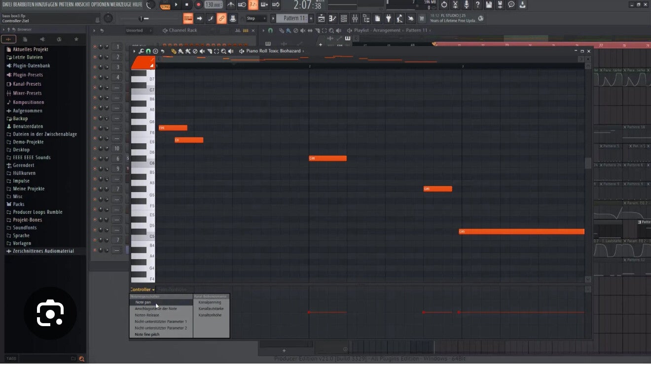Open the Step snap dropdown
Screen dimensions: 651x367
(256, 19)
